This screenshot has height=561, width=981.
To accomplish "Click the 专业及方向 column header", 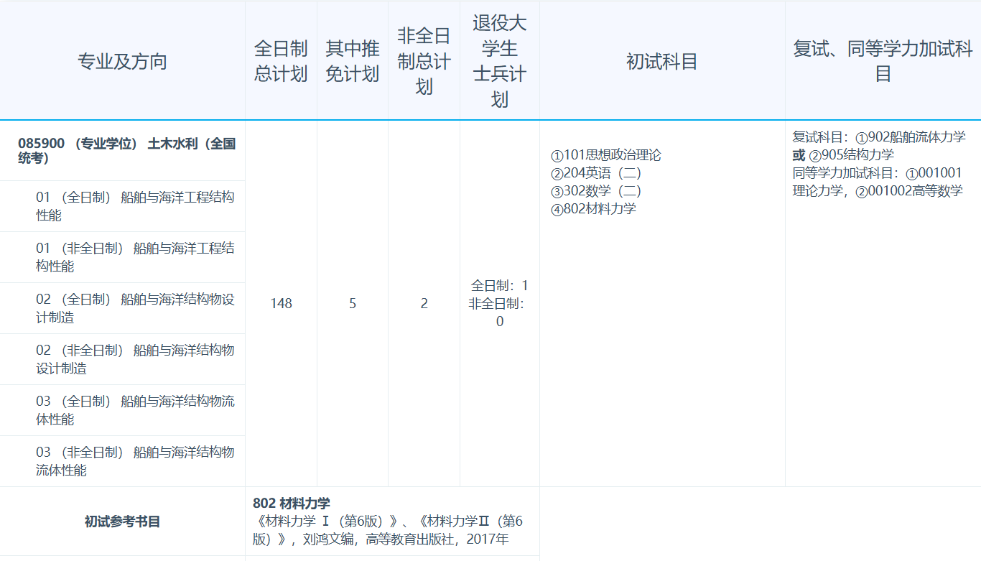I will [122, 61].
